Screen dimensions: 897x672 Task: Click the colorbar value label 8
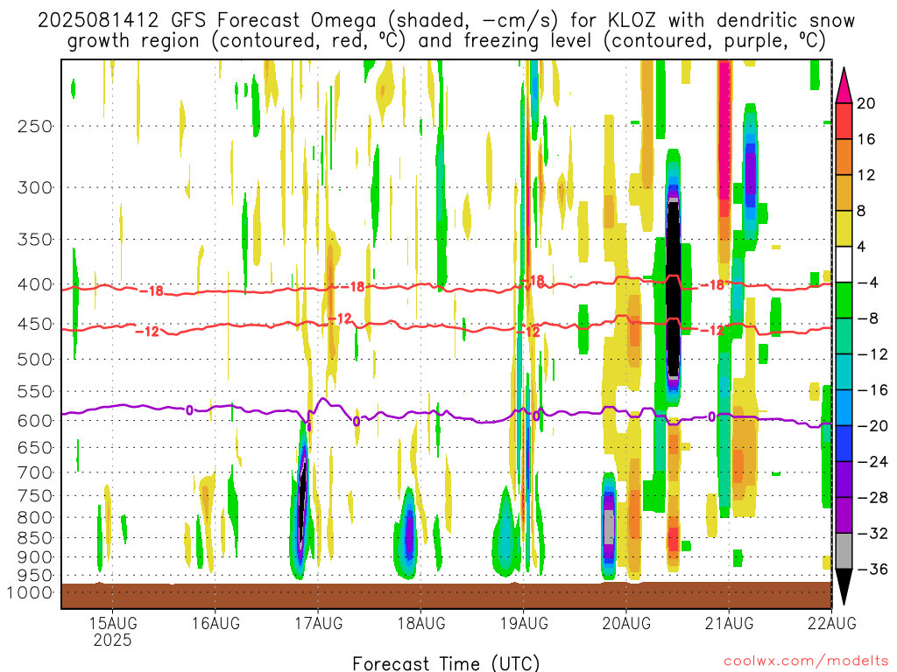point(862,212)
